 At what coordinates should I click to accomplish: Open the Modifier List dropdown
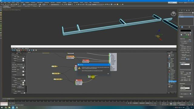pos(186,15)
